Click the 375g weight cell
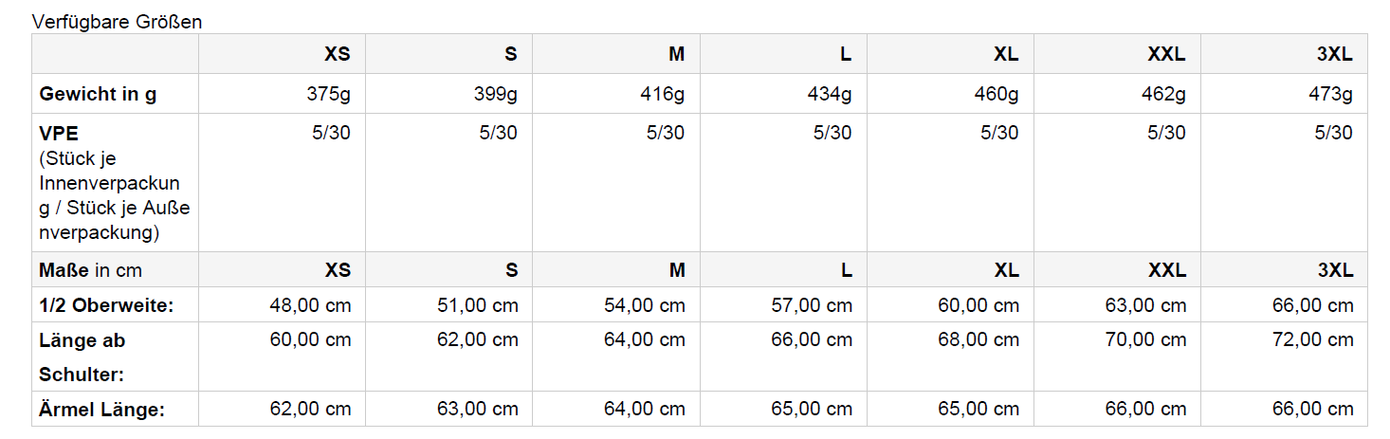The height and width of the screenshot is (439, 1390). coord(328,94)
